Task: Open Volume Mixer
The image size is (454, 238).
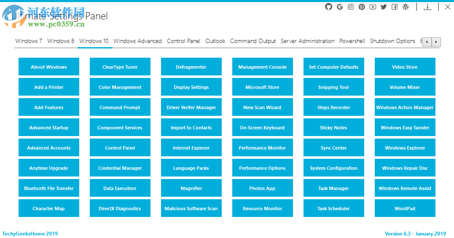Action: click(405, 87)
